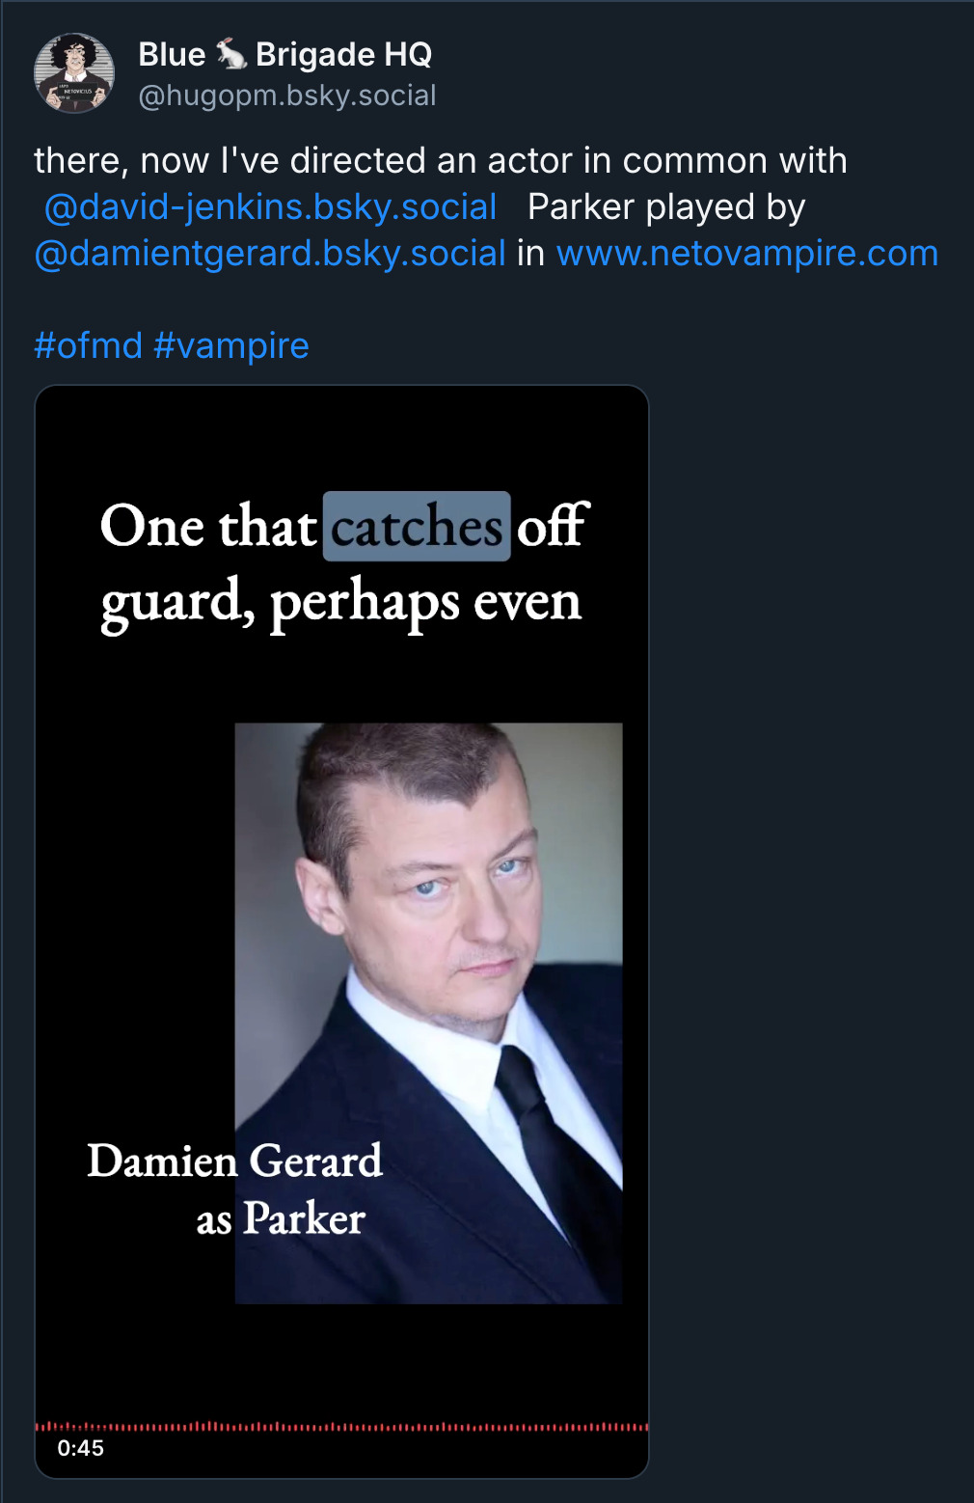Click the 0:45 video time indicator
The height and width of the screenshot is (1503, 974).
coord(80,1448)
